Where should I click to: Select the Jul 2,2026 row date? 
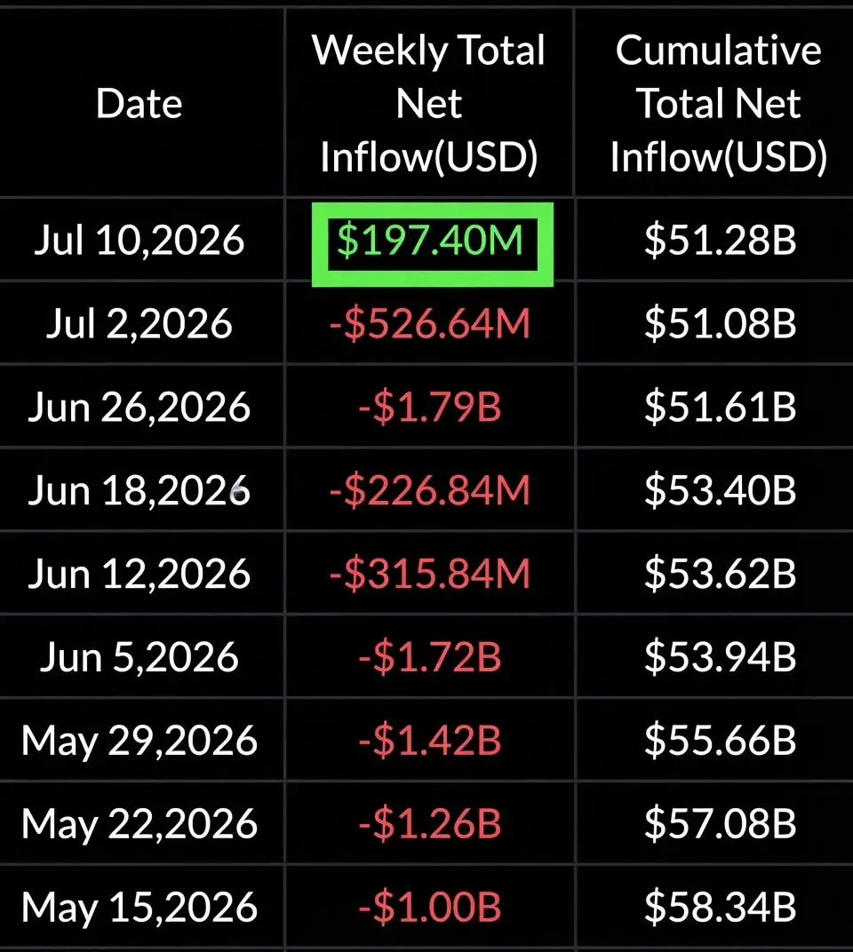click(140, 323)
